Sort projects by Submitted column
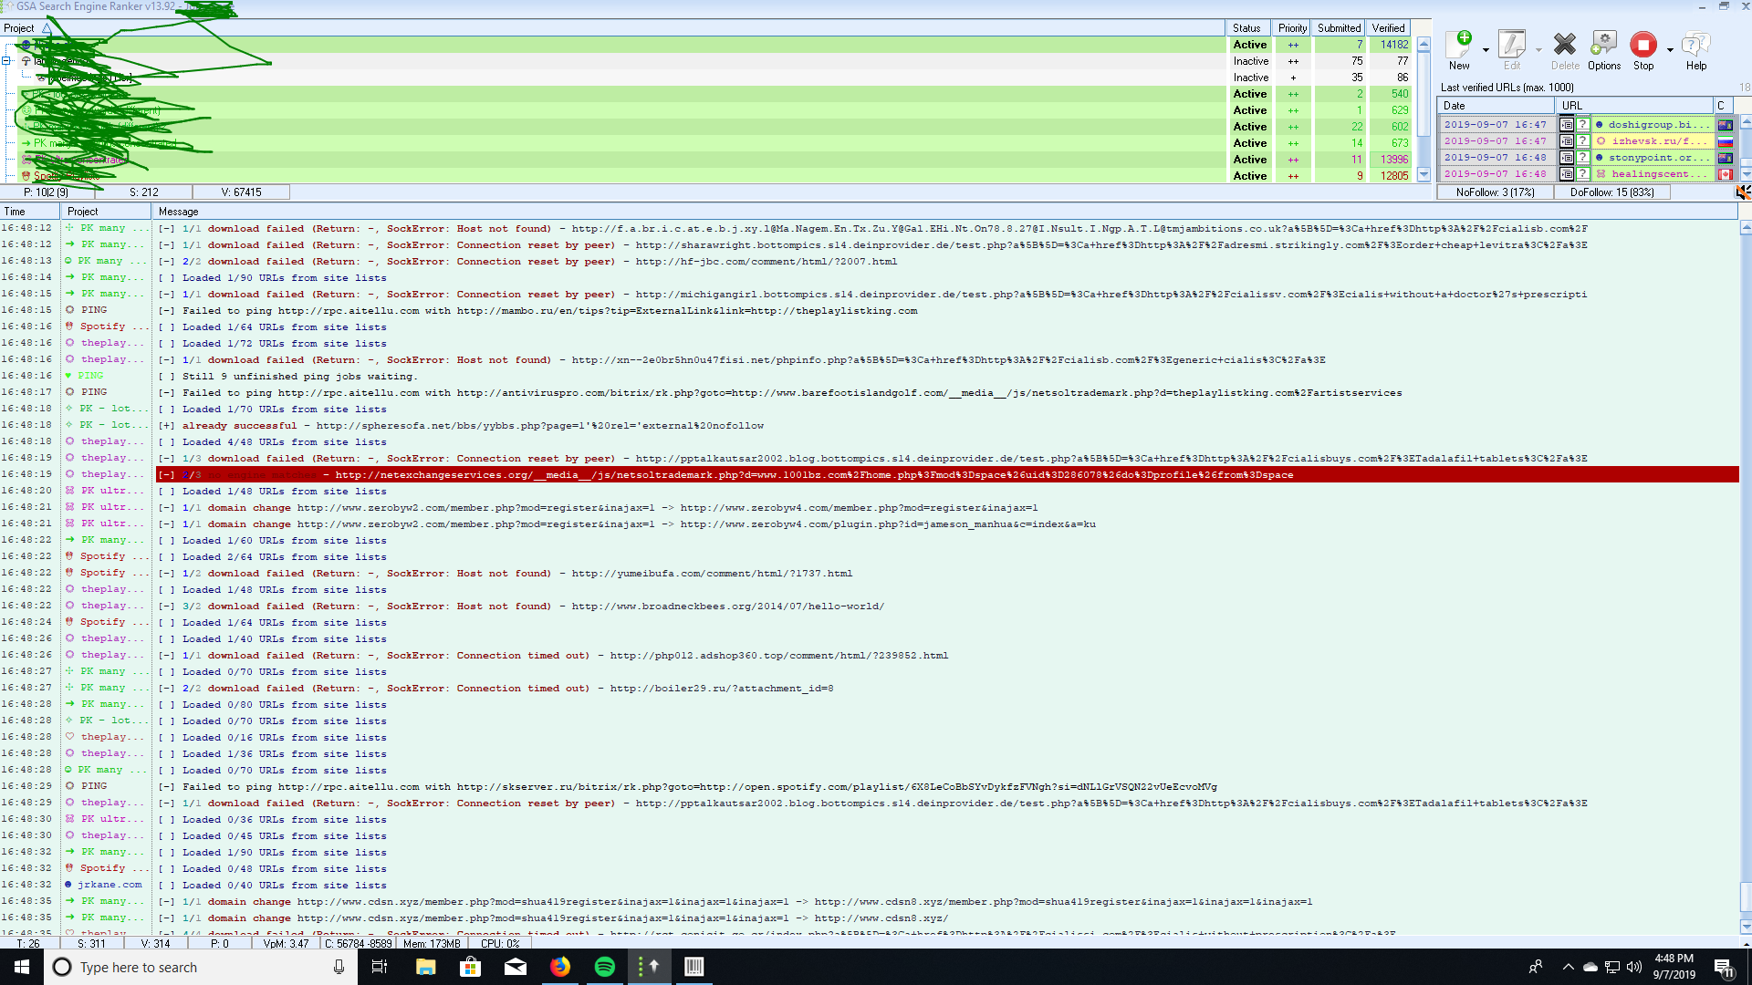The image size is (1752, 985). [x=1339, y=28]
